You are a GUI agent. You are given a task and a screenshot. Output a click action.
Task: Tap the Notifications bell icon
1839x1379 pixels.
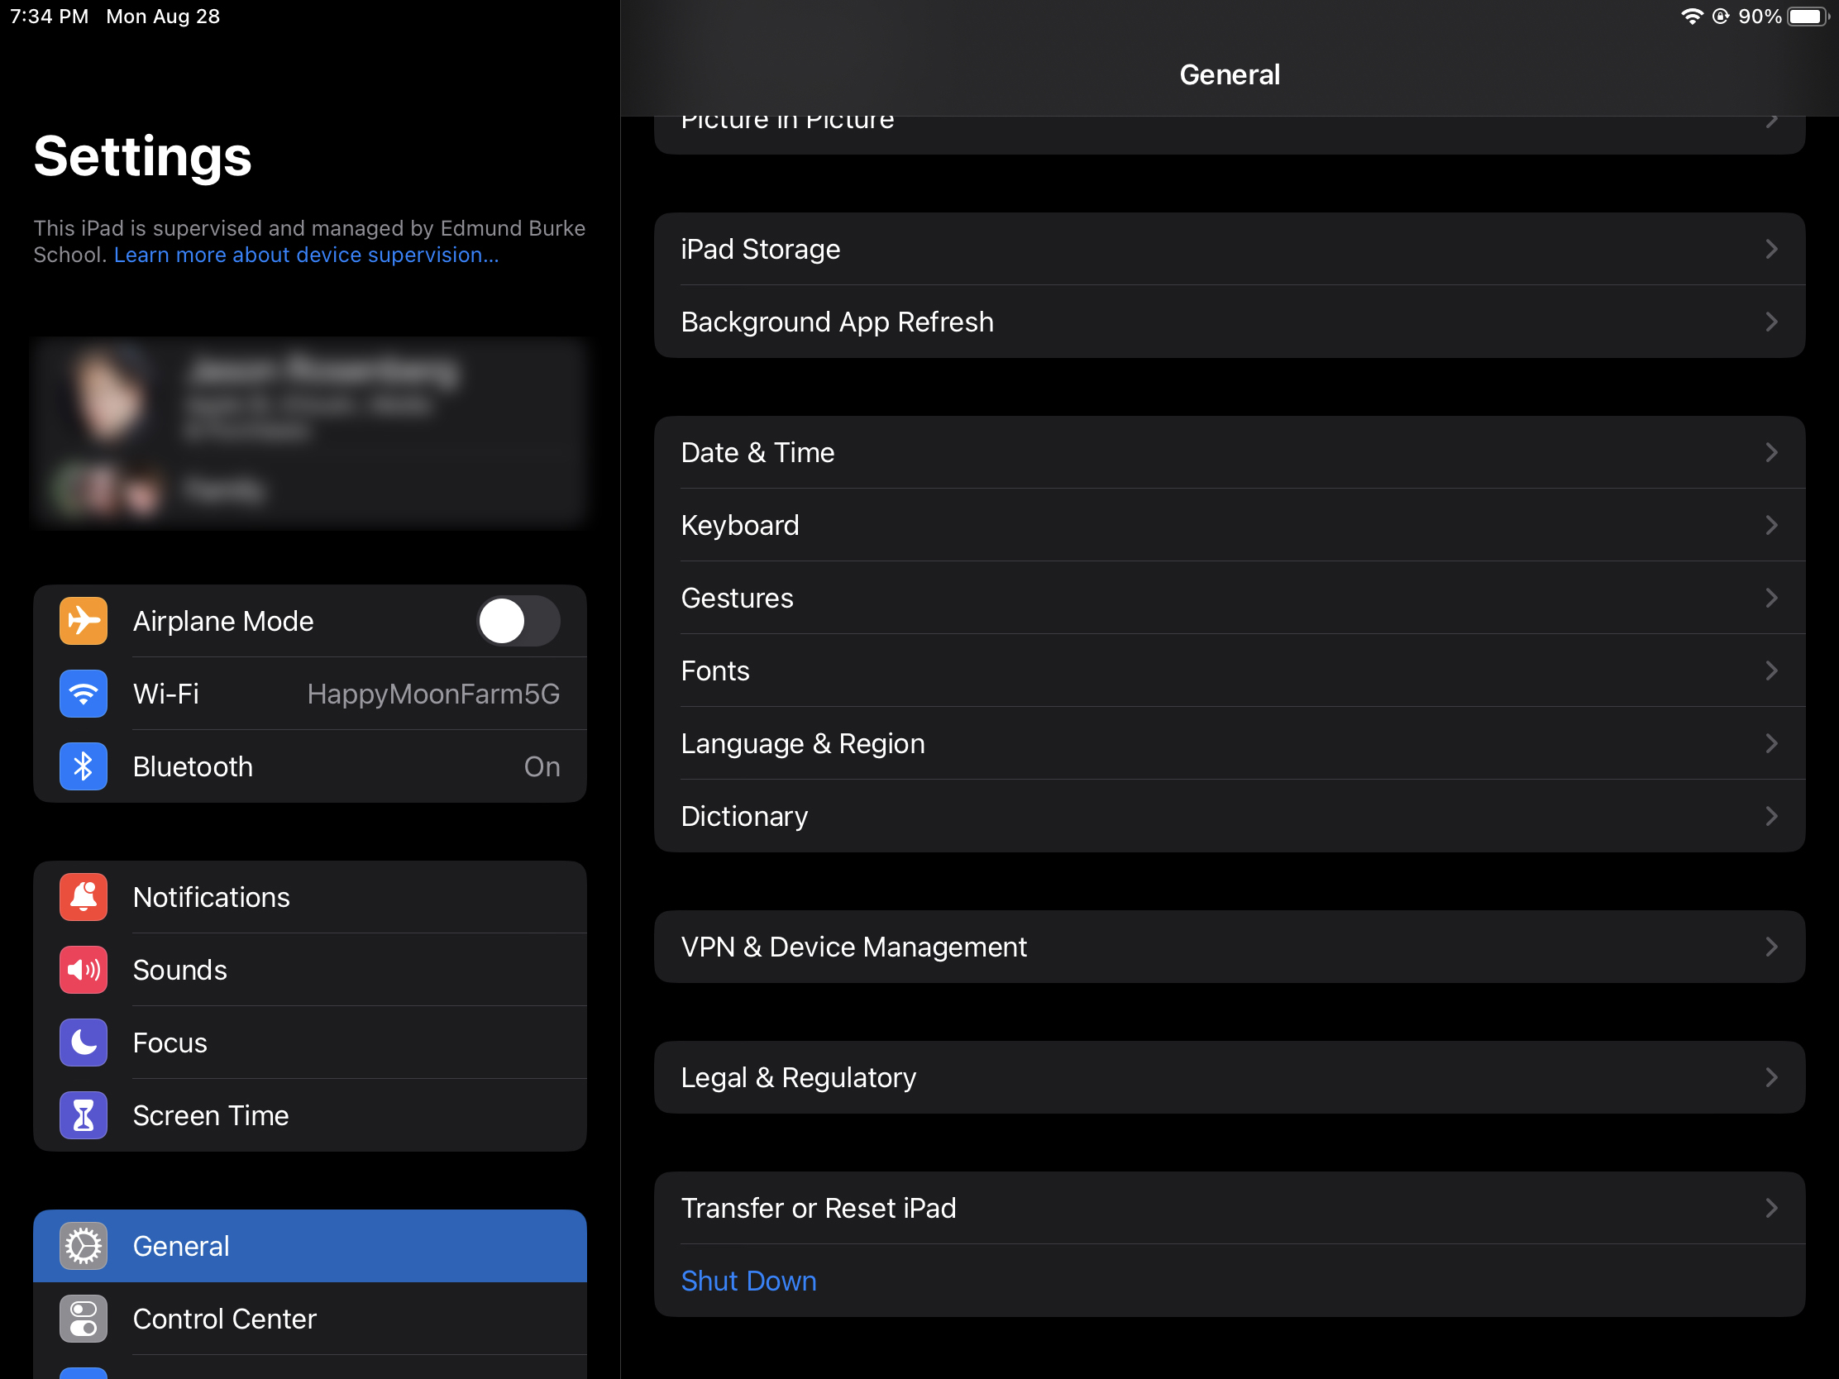[84, 897]
